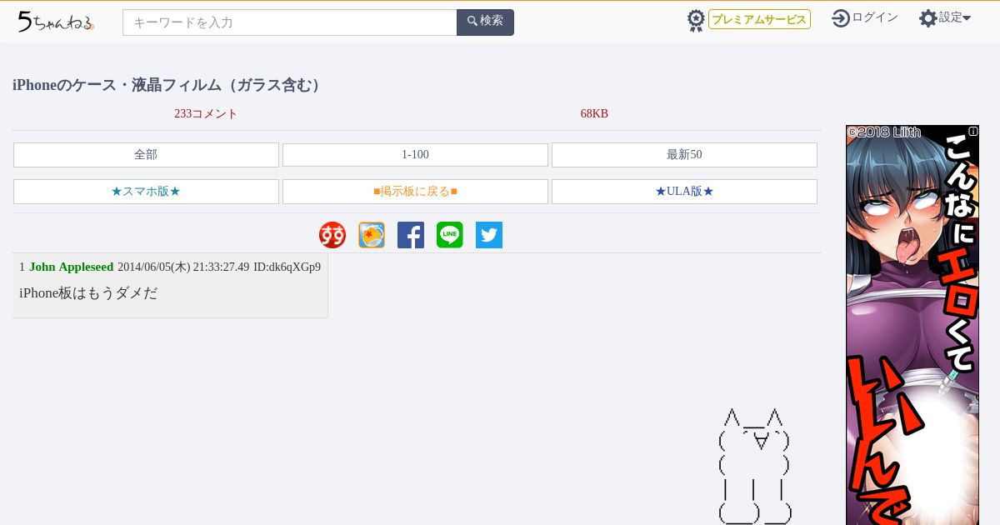Click the login arrow circle icon
Viewport: 1000px width, 525px height.
[x=841, y=18]
